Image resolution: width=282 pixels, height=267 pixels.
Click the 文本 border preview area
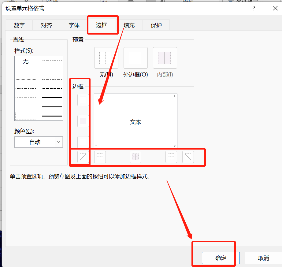(135, 121)
